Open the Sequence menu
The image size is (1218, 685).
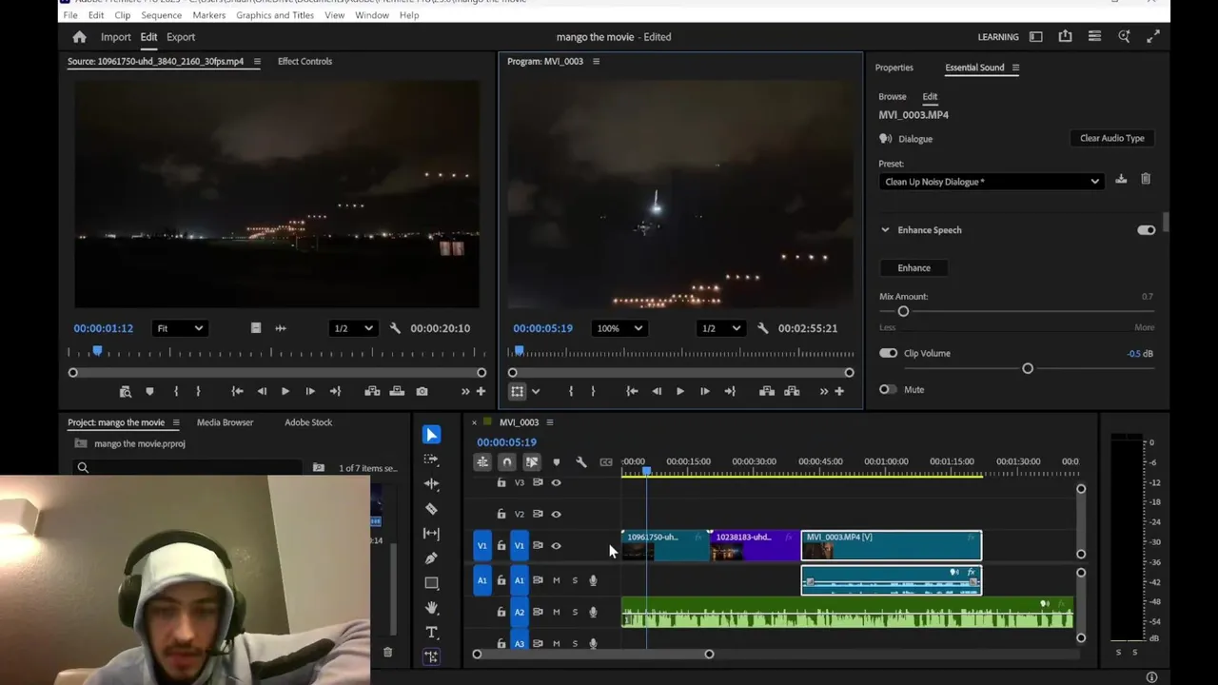pos(162,15)
